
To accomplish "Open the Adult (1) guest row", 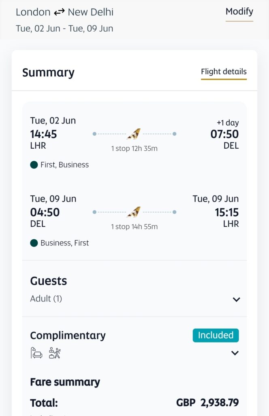I will click(x=46, y=299).
